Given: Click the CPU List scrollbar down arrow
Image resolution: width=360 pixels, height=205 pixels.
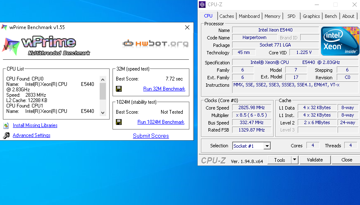Looking at the screenshot, I should pyautogui.click(x=103, y=113).
